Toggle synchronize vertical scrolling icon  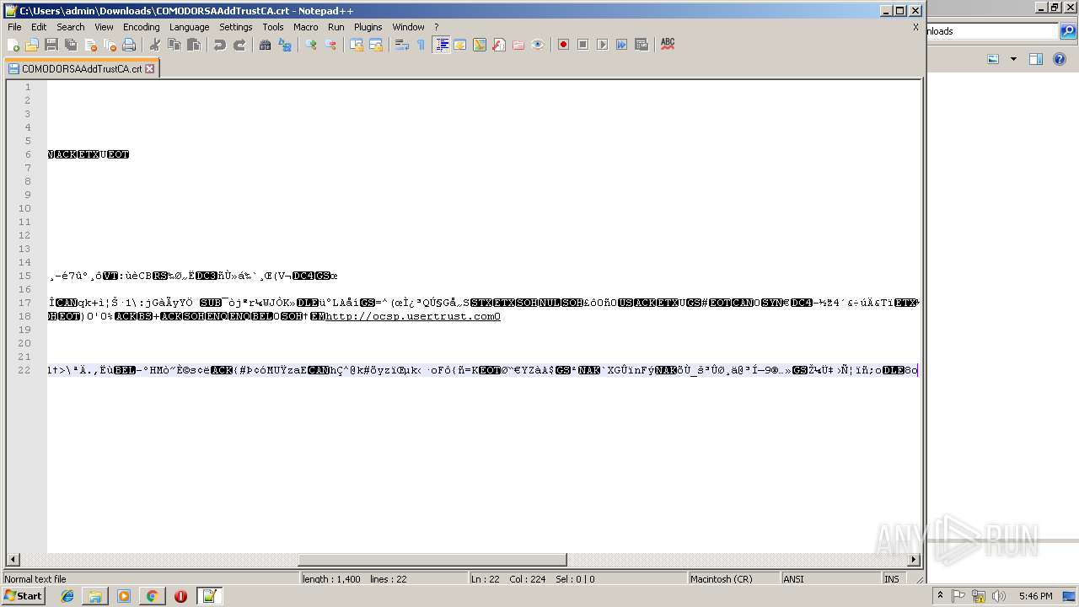(357, 45)
